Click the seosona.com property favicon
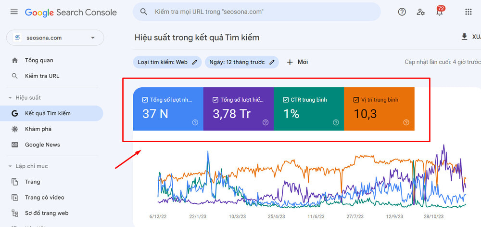 (x=17, y=38)
